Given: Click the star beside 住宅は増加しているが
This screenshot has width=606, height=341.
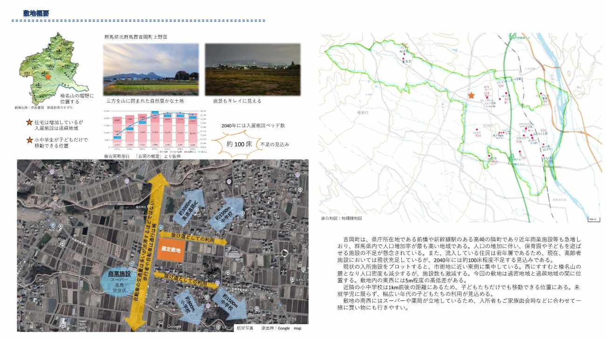Looking at the screenshot, I should (x=29, y=122).
